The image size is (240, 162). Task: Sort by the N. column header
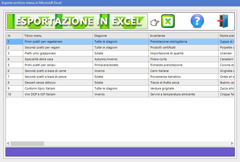[x=15, y=36]
